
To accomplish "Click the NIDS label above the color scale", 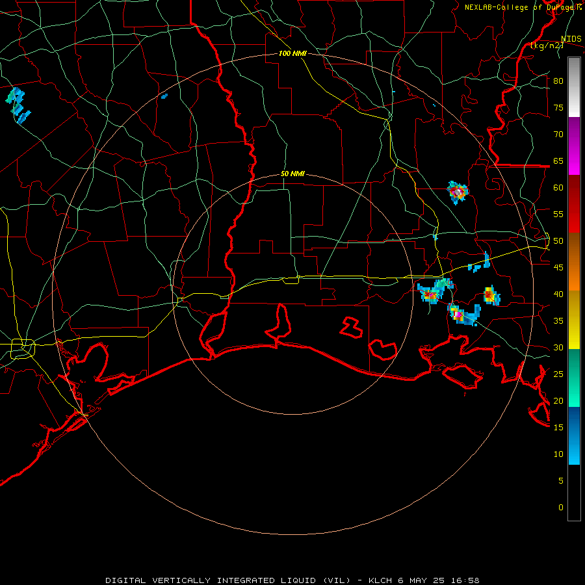I will coord(571,39).
